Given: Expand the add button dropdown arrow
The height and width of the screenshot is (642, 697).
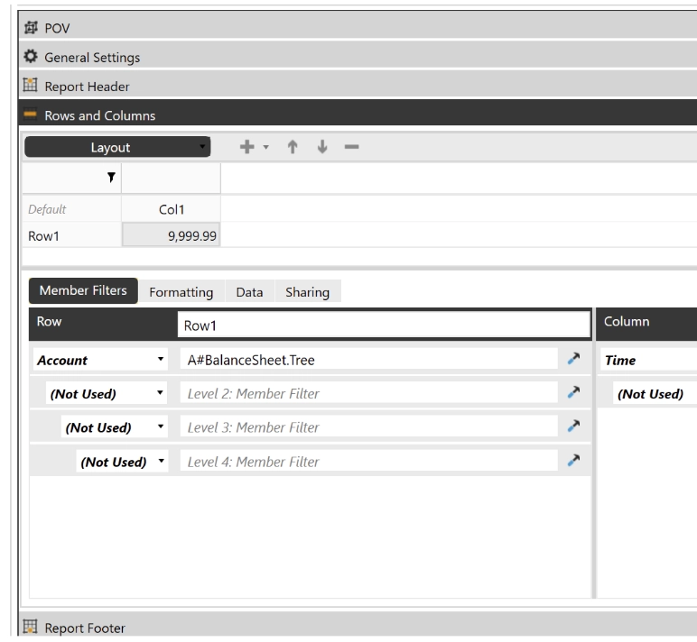Looking at the screenshot, I should click(265, 148).
